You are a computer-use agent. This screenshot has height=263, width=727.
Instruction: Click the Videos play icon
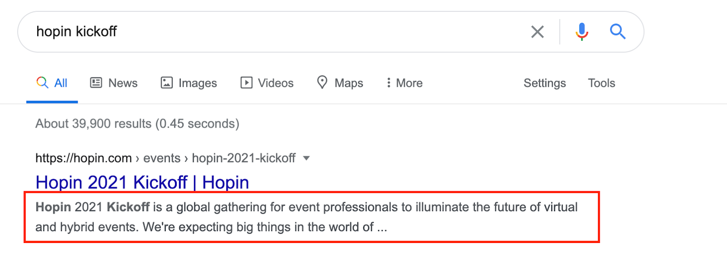coord(246,83)
